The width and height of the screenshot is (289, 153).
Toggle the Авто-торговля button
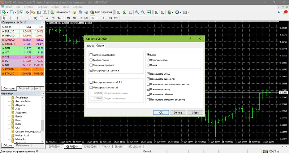click(101, 12)
